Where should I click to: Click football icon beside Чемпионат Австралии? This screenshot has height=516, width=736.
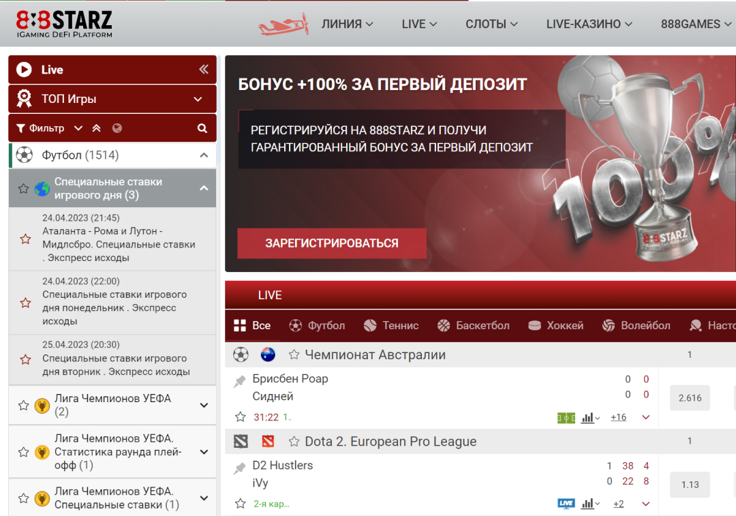[x=241, y=354]
